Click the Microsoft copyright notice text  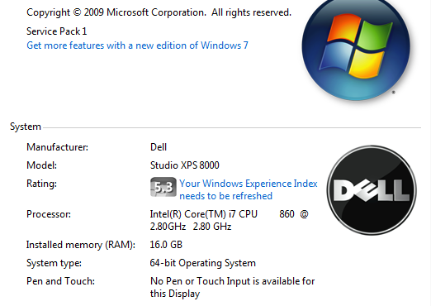(x=159, y=12)
